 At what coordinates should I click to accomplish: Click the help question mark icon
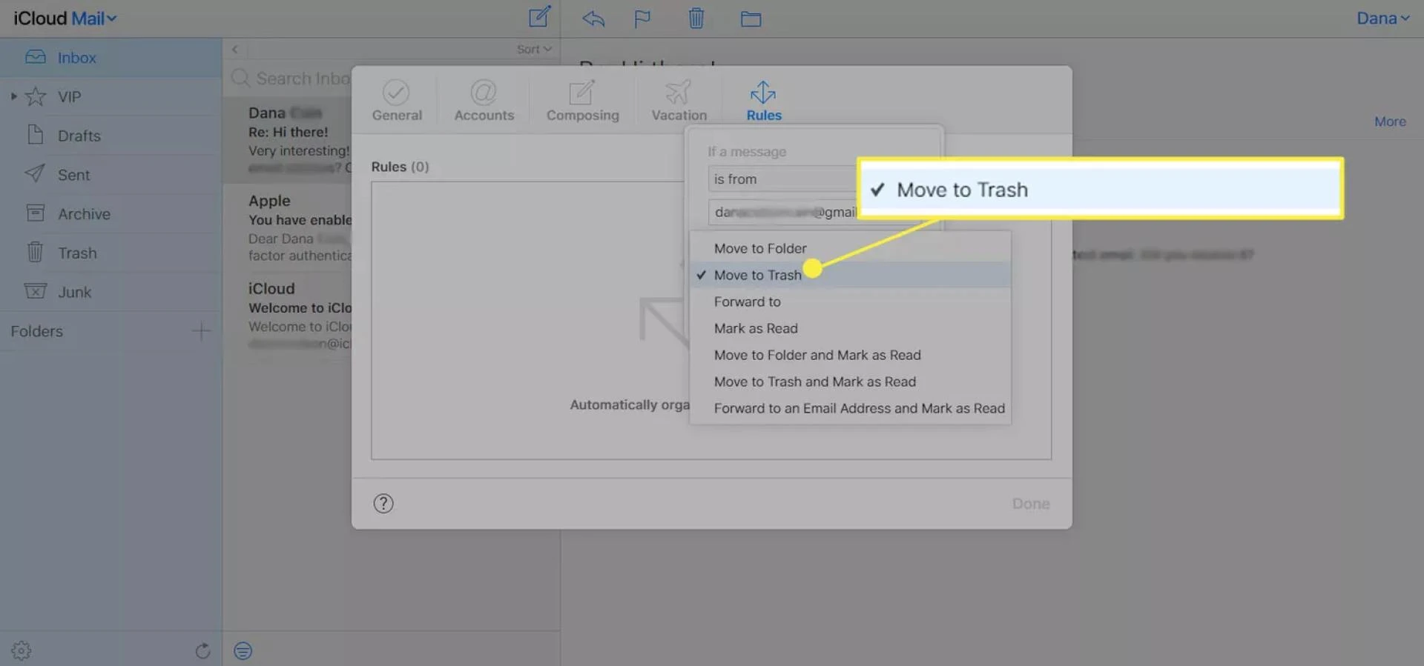point(383,504)
